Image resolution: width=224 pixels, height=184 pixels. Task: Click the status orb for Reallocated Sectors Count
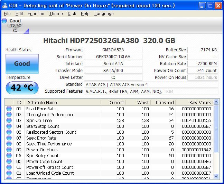9,132
